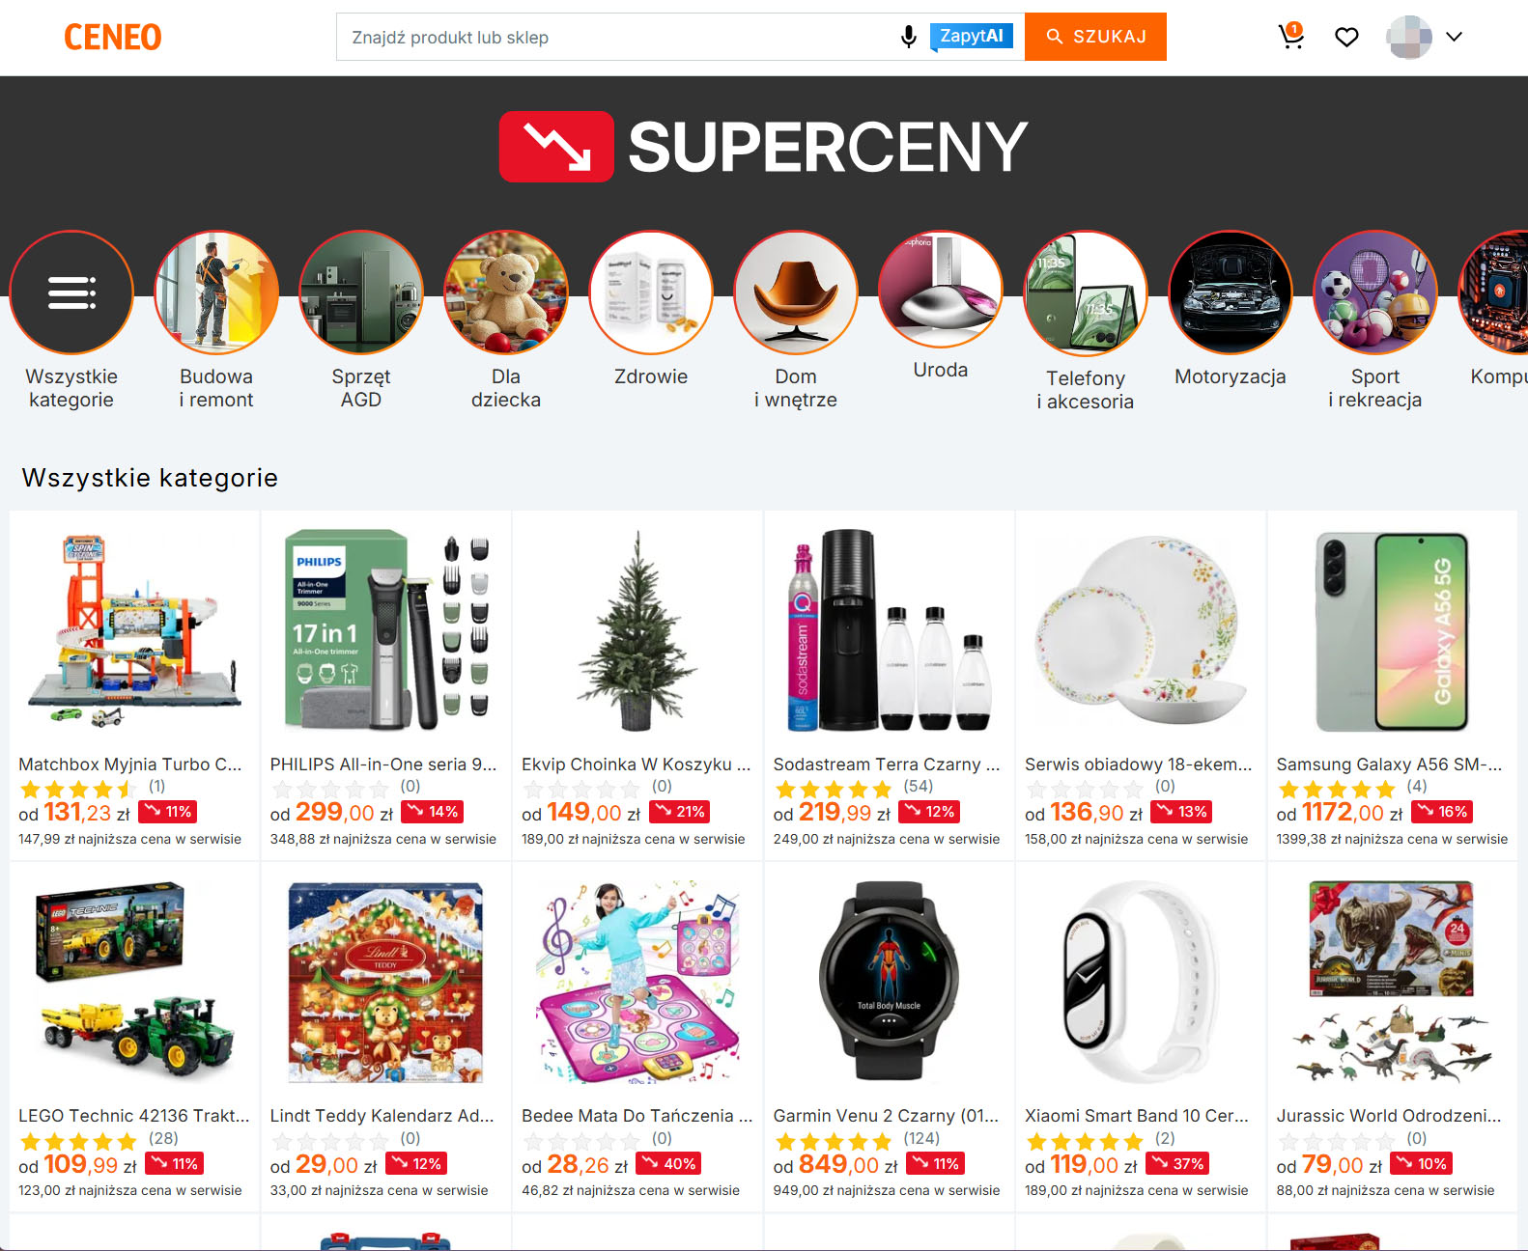Open the Uroda perfume category
The width and height of the screenshot is (1528, 1251).
941,290
